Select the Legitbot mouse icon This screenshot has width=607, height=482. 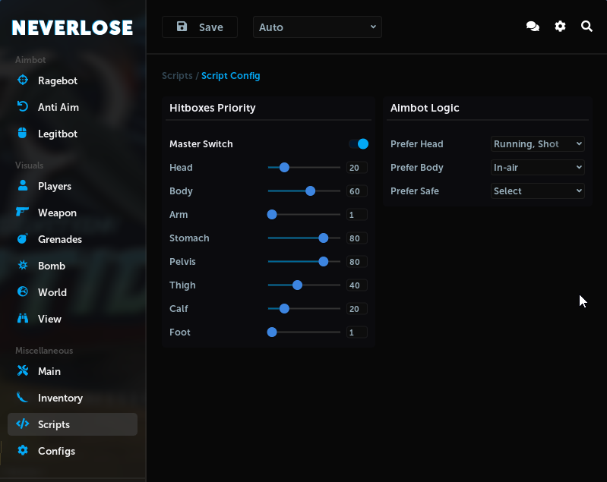(23, 134)
